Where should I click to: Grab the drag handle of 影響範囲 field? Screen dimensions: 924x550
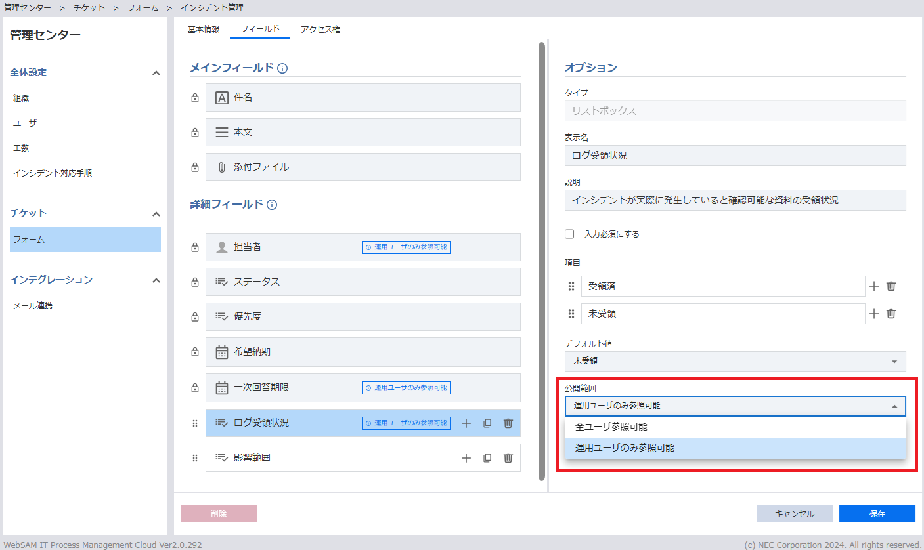[x=195, y=458]
